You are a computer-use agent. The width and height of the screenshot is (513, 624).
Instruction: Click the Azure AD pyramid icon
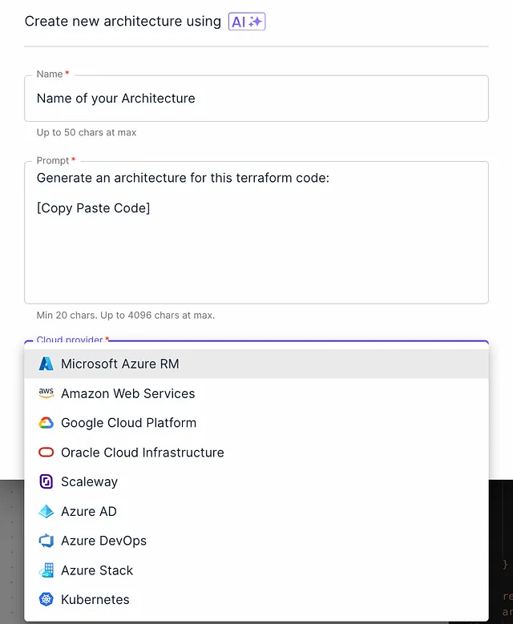click(46, 511)
